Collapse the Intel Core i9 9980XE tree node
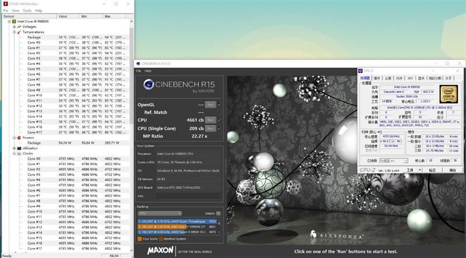 [x=9, y=21]
